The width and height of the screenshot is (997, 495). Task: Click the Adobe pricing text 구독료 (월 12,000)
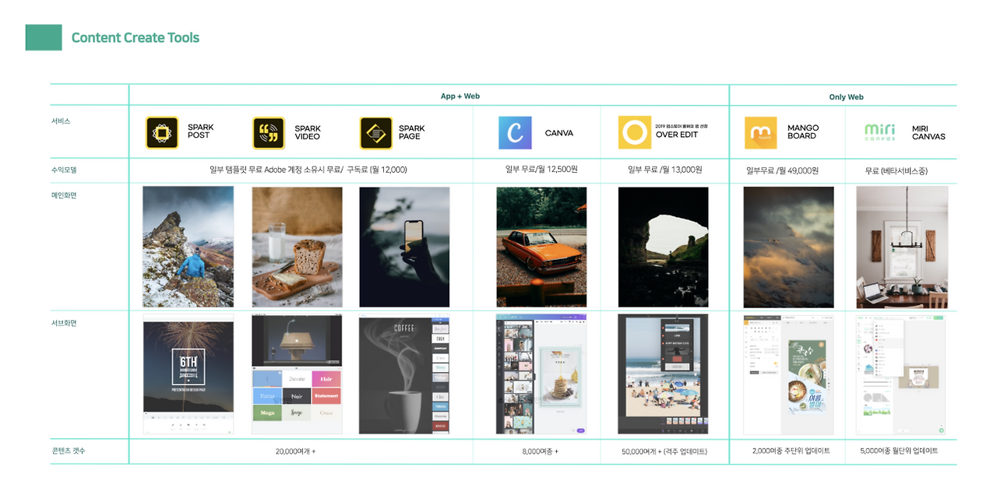point(377,170)
